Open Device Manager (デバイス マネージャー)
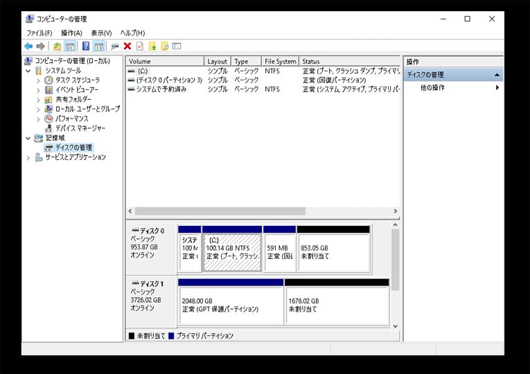This screenshot has width=530, height=374. click(x=80, y=128)
